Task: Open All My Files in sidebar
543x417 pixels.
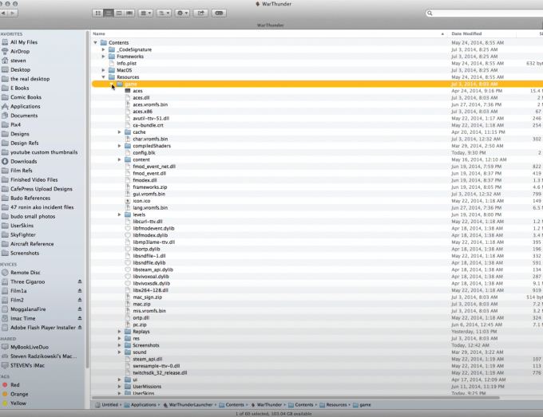Action: click(x=24, y=42)
